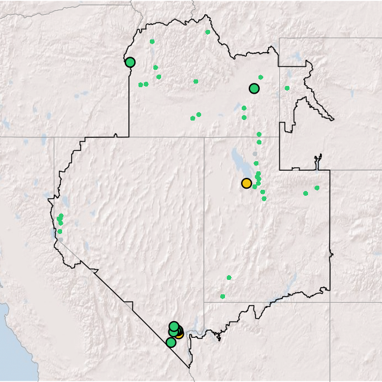382x382 pixels.
Task: Click the easternmost small green dot right of the lake
Action: tap(317, 188)
